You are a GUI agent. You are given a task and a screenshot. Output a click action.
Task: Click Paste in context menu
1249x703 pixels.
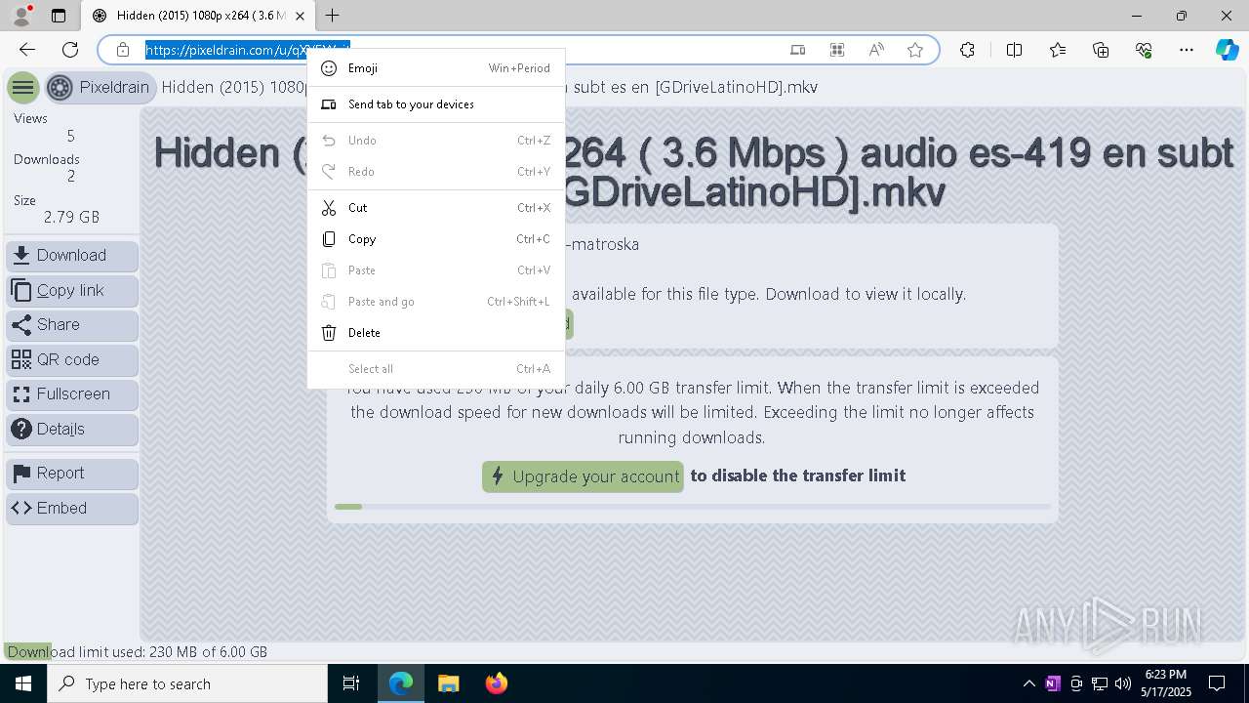pos(436,270)
